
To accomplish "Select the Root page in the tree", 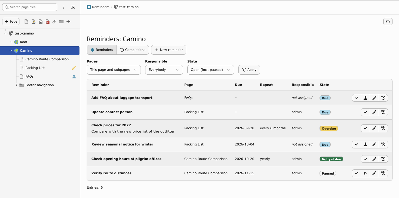I will [24, 42].
